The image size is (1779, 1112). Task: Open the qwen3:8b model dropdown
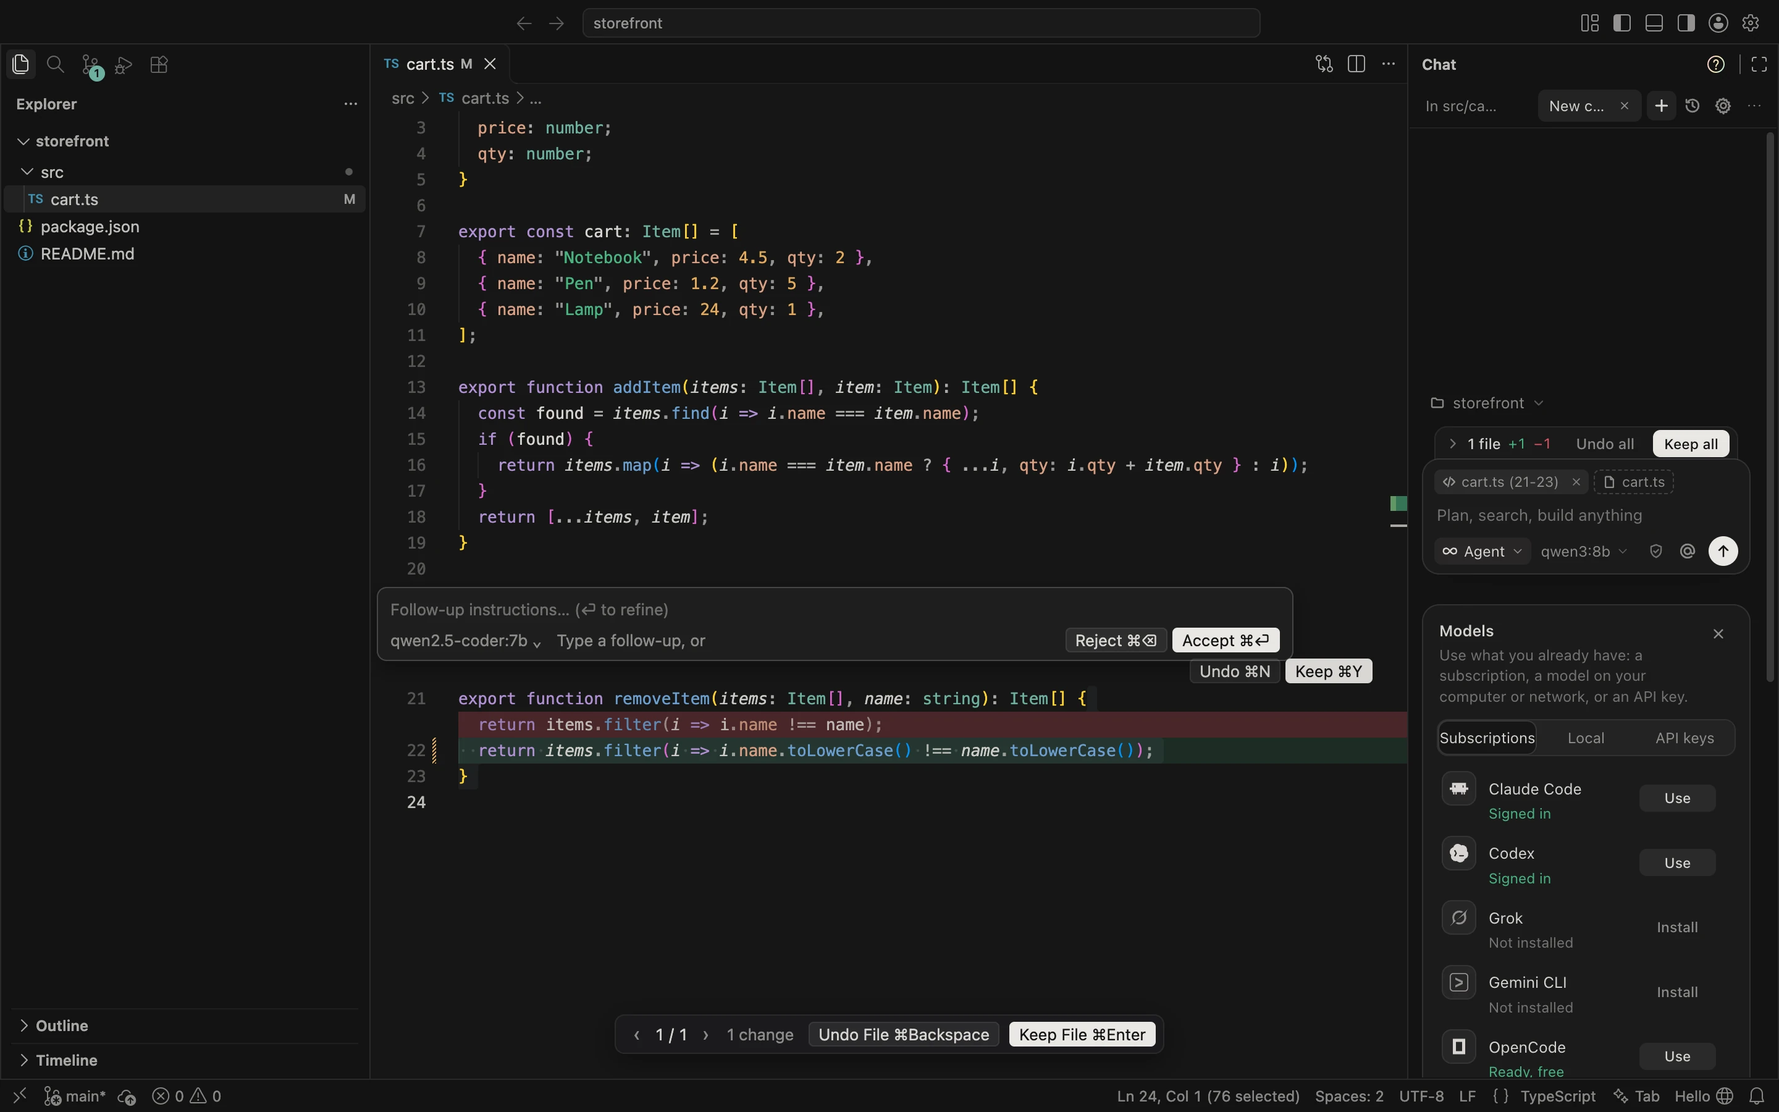coord(1583,551)
